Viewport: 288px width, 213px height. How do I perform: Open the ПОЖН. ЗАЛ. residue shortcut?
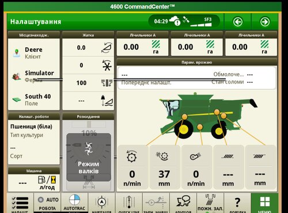click(x=210, y=203)
